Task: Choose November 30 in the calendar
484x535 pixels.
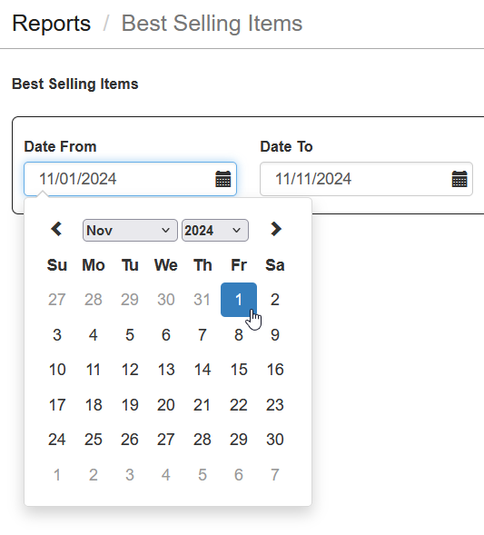Action: [275, 439]
